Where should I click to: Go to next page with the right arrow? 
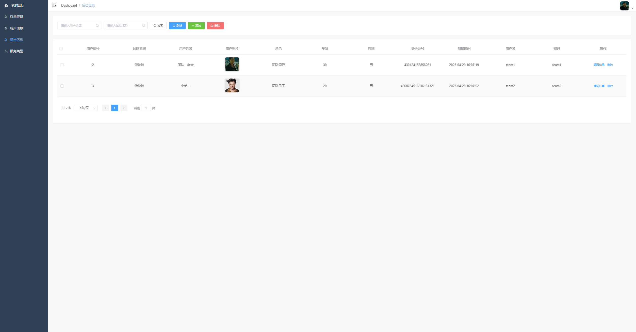(x=124, y=108)
